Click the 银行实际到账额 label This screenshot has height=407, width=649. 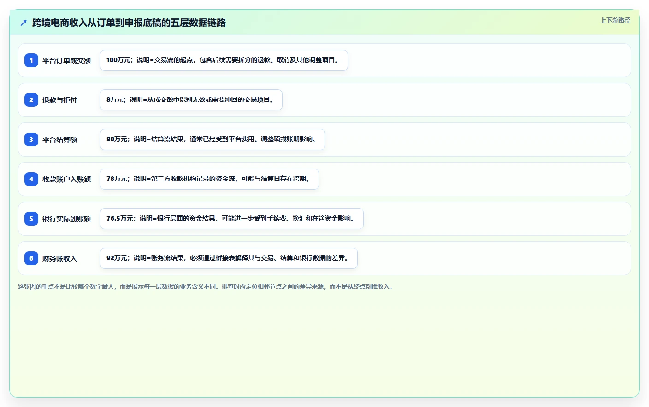coord(66,219)
